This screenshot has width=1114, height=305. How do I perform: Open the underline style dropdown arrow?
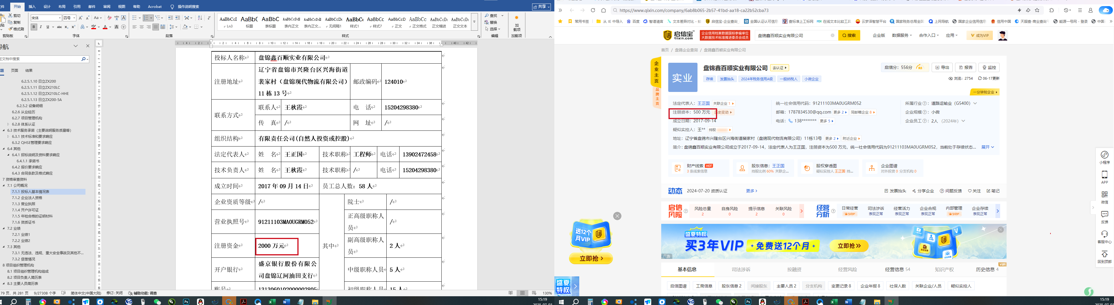pos(53,27)
